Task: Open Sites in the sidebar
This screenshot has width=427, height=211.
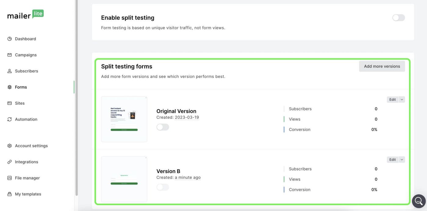Action: pyautogui.click(x=20, y=103)
